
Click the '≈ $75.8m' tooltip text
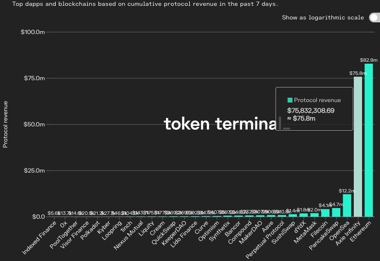point(301,119)
